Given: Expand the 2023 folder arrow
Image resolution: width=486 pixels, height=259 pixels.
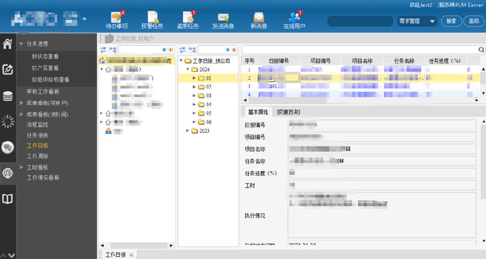Looking at the screenshot, I should click(x=187, y=131).
